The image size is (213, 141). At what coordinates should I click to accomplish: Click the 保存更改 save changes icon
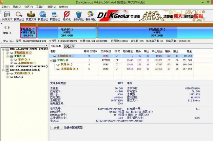(7, 16)
